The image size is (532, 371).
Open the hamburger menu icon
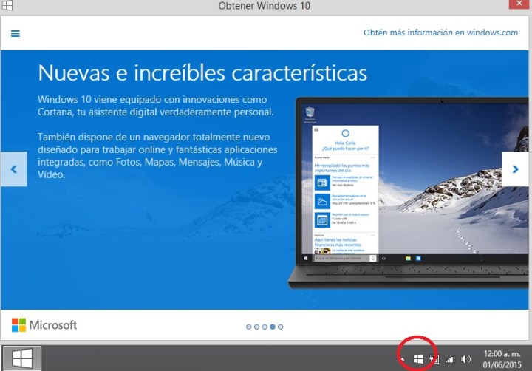16,33
